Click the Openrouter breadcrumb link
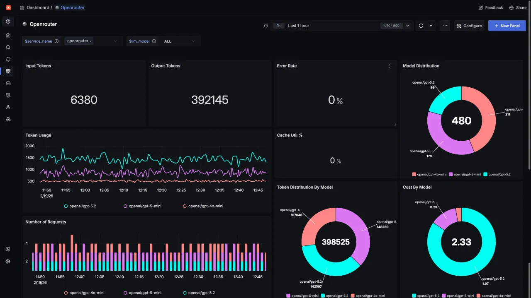This screenshot has height=298, width=531. [72, 7]
